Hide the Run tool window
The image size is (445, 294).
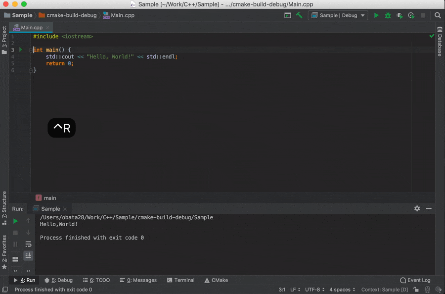[429, 208]
